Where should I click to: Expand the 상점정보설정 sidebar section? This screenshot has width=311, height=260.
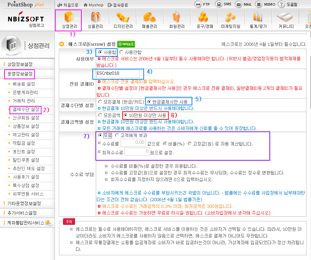pos(20,64)
